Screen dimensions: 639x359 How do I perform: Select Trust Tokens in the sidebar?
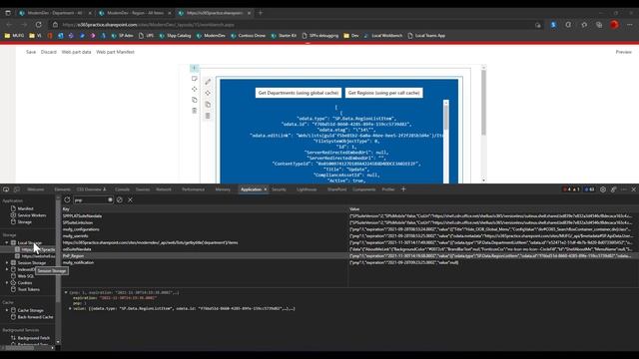[x=28, y=289]
